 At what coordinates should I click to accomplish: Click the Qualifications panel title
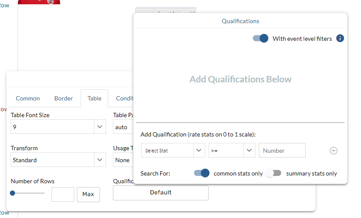point(240,21)
